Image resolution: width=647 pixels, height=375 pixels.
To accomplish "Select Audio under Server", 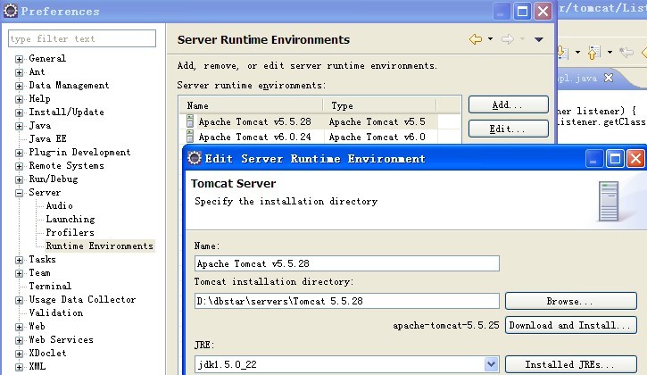I will pyautogui.click(x=60, y=205).
